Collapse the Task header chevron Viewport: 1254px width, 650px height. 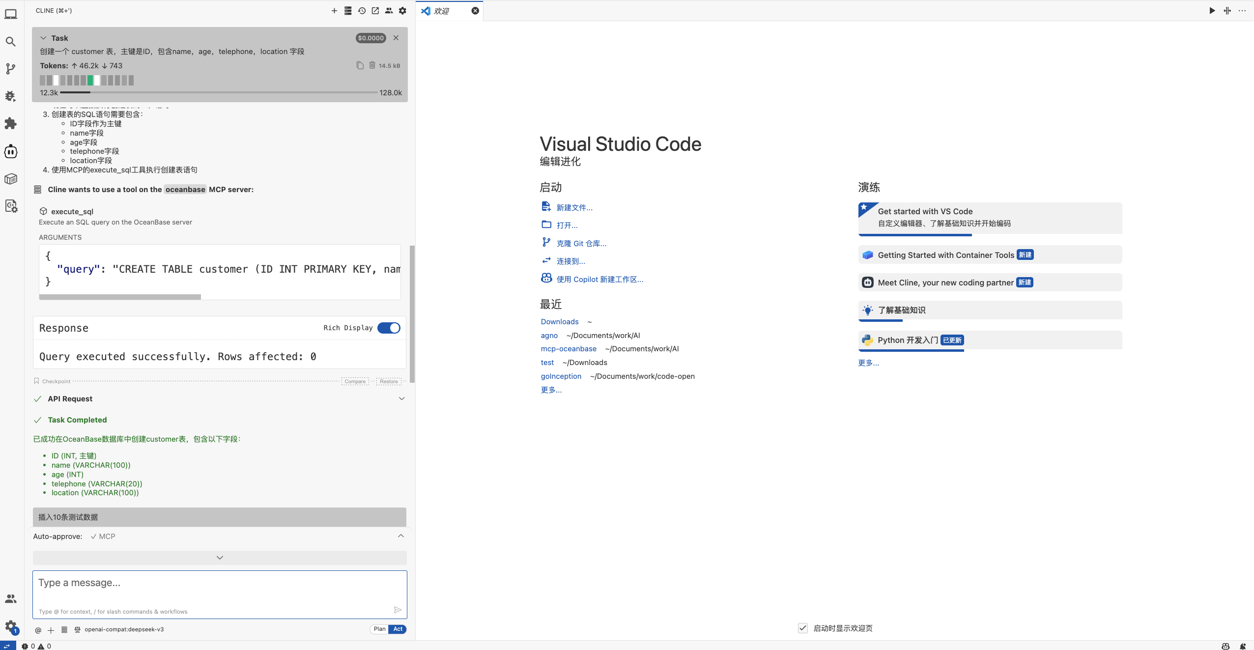pyautogui.click(x=43, y=38)
